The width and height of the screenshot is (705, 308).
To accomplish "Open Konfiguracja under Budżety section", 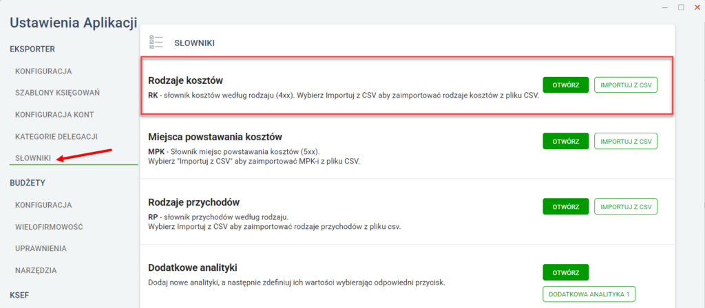I will [43, 205].
